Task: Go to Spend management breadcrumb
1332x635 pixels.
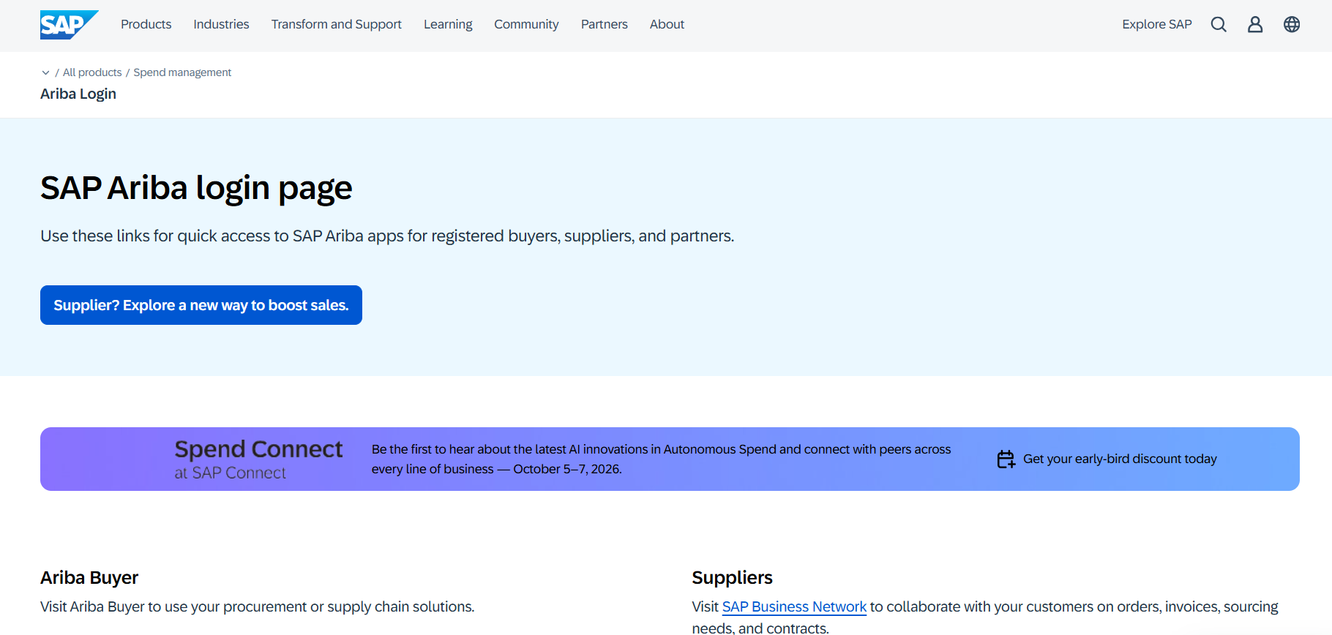Action: [182, 72]
